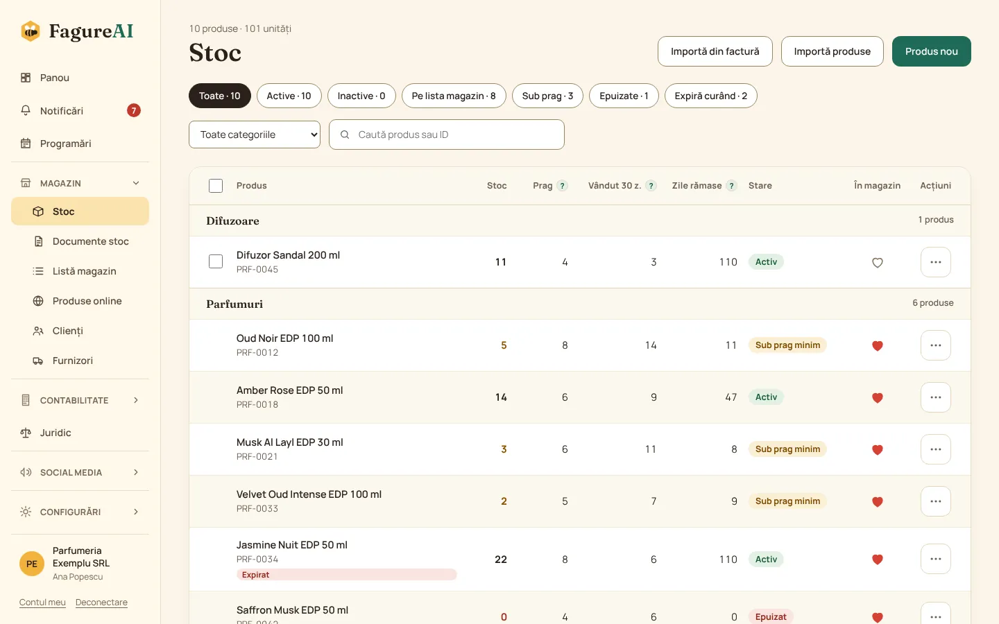
Task: Click the Vândut 30 z. help icon
Action: click(651, 186)
